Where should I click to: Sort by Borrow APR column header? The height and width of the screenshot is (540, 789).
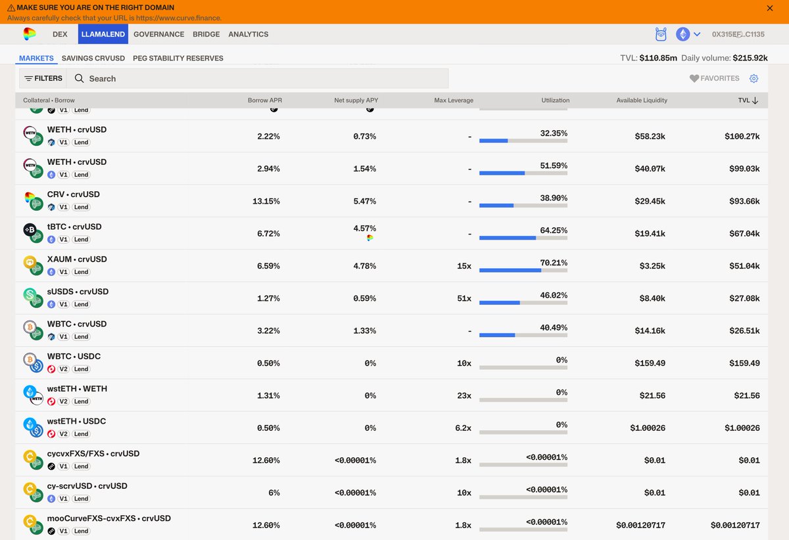(x=265, y=101)
